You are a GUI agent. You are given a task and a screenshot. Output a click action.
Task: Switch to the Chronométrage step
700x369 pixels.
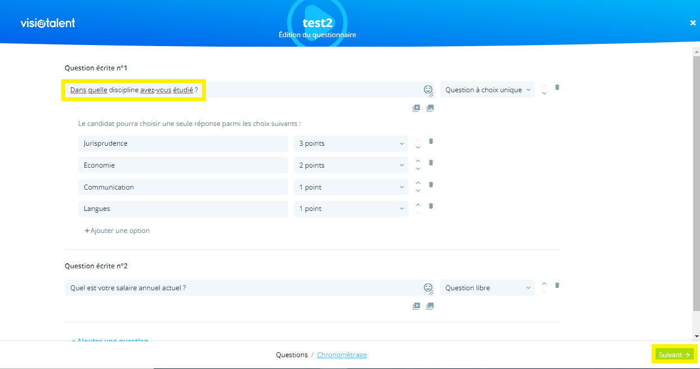point(342,355)
